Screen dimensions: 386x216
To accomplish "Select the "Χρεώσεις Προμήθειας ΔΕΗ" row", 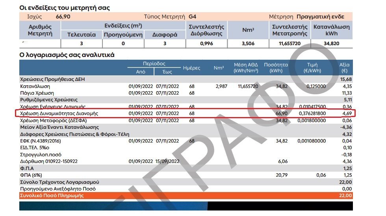I will 186,79.
